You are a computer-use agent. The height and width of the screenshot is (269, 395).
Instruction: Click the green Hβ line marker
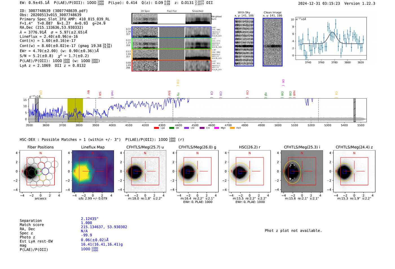click(x=265, y=95)
